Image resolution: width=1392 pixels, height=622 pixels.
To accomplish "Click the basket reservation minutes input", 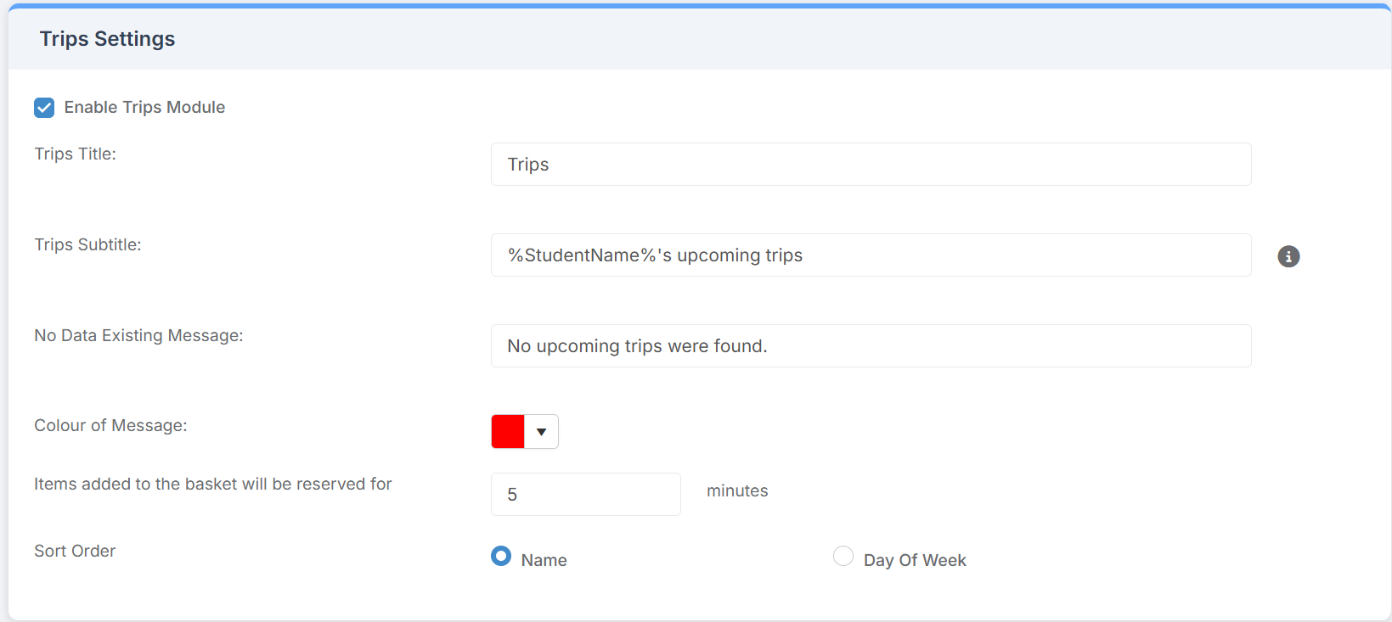I will click(x=585, y=495).
